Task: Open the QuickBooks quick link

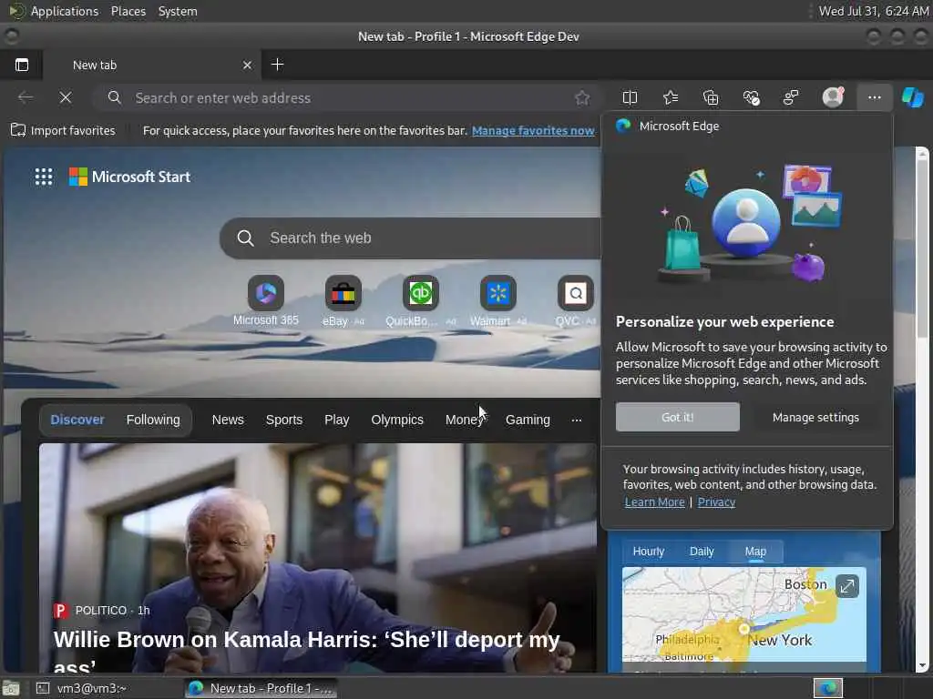Action: pyautogui.click(x=421, y=300)
